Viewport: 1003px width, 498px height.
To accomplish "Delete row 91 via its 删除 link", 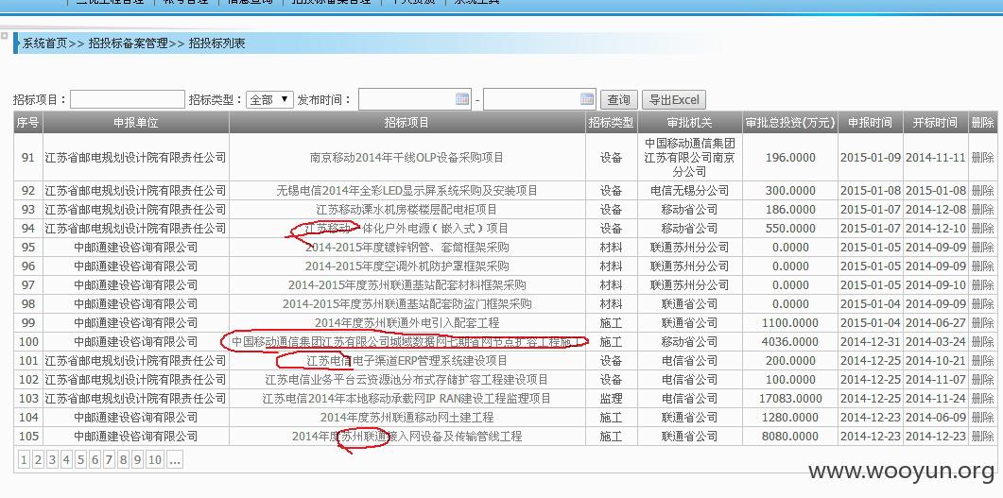I will coord(982,157).
